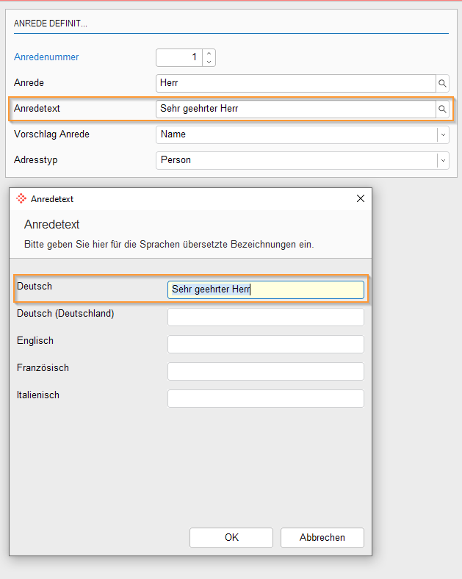Click the Anrede text field containing Herr

pyautogui.click(x=295, y=84)
